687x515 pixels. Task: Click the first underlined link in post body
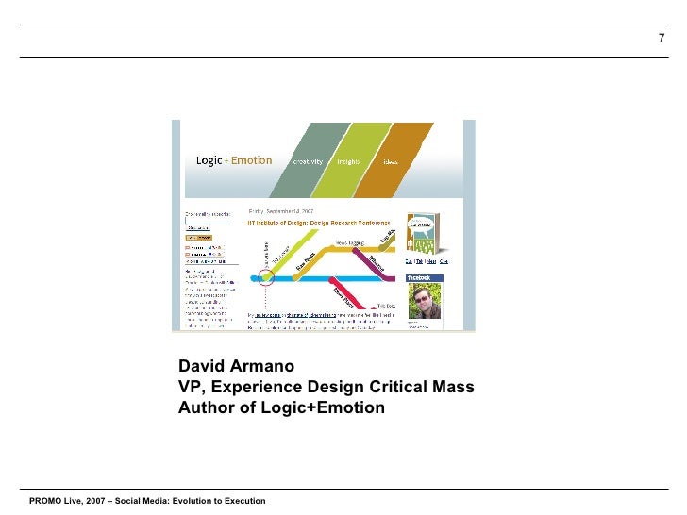[268, 315]
